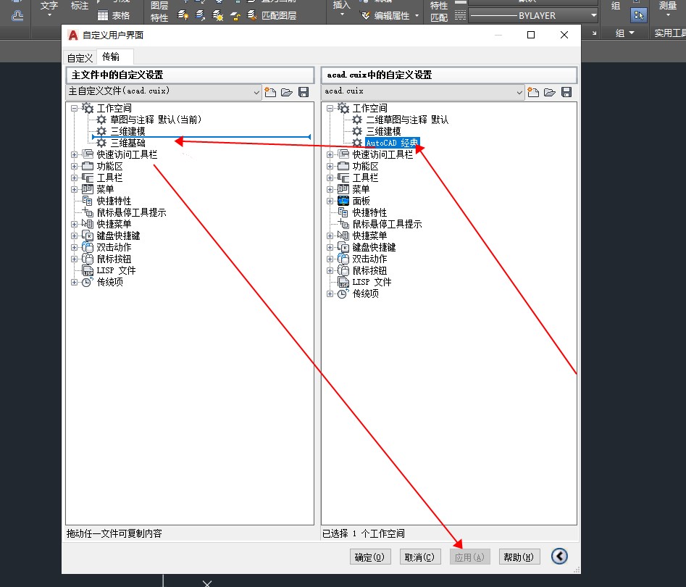This screenshot has width=686, height=587.
Task: Select the 表格 table icon in ribbon
Action: (103, 15)
